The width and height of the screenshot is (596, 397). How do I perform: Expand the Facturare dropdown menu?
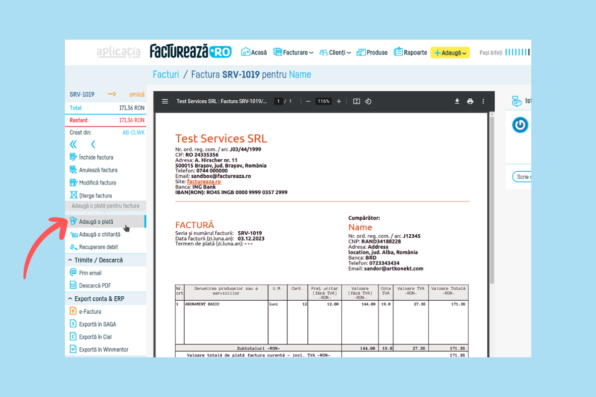click(294, 53)
